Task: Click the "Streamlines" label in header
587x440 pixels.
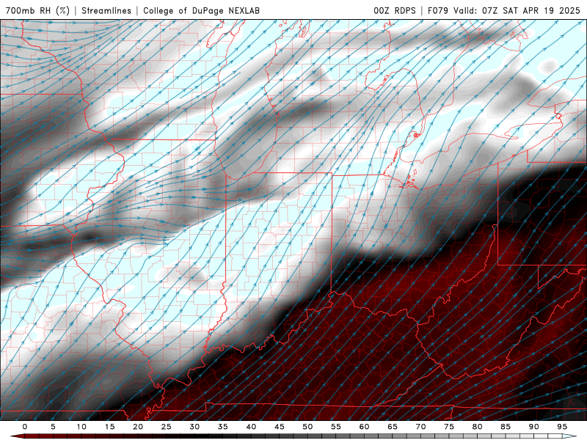Action: 106,10
